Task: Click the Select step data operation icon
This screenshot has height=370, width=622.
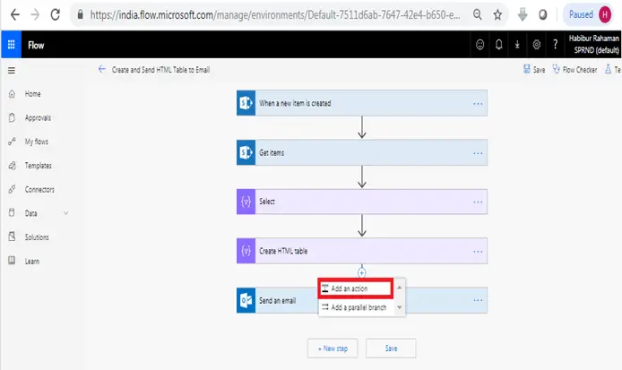Action: click(x=246, y=202)
